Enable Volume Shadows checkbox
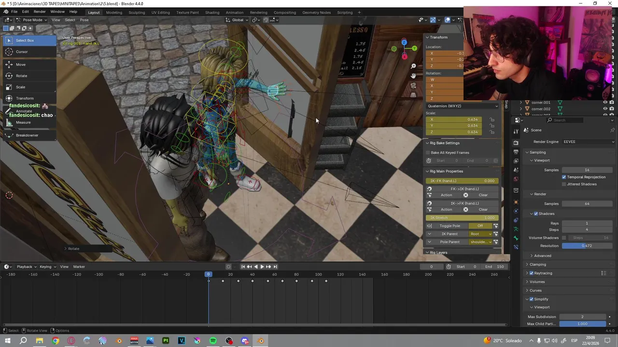The width and height of the screenshot is (618, 347). (x=564, y=238)
